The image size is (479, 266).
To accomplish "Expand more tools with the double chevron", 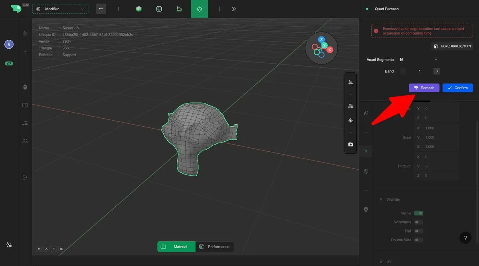I will (x=234, y=9).
